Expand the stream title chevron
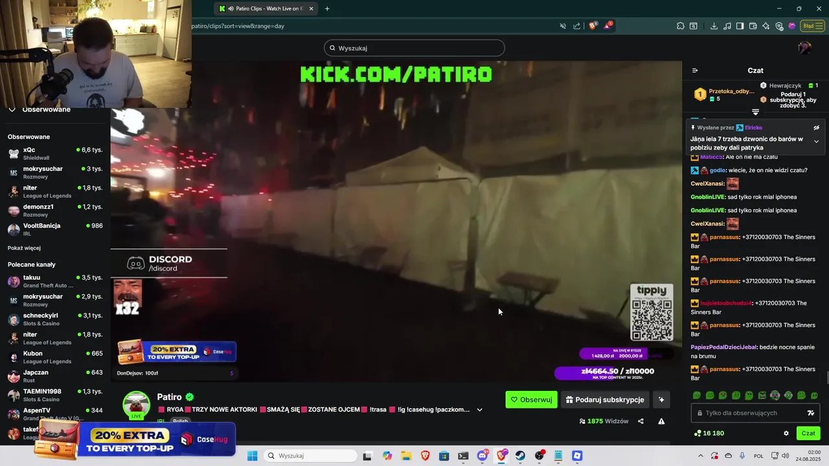Screen dimensions: 829x466 [x=479, y=410]
